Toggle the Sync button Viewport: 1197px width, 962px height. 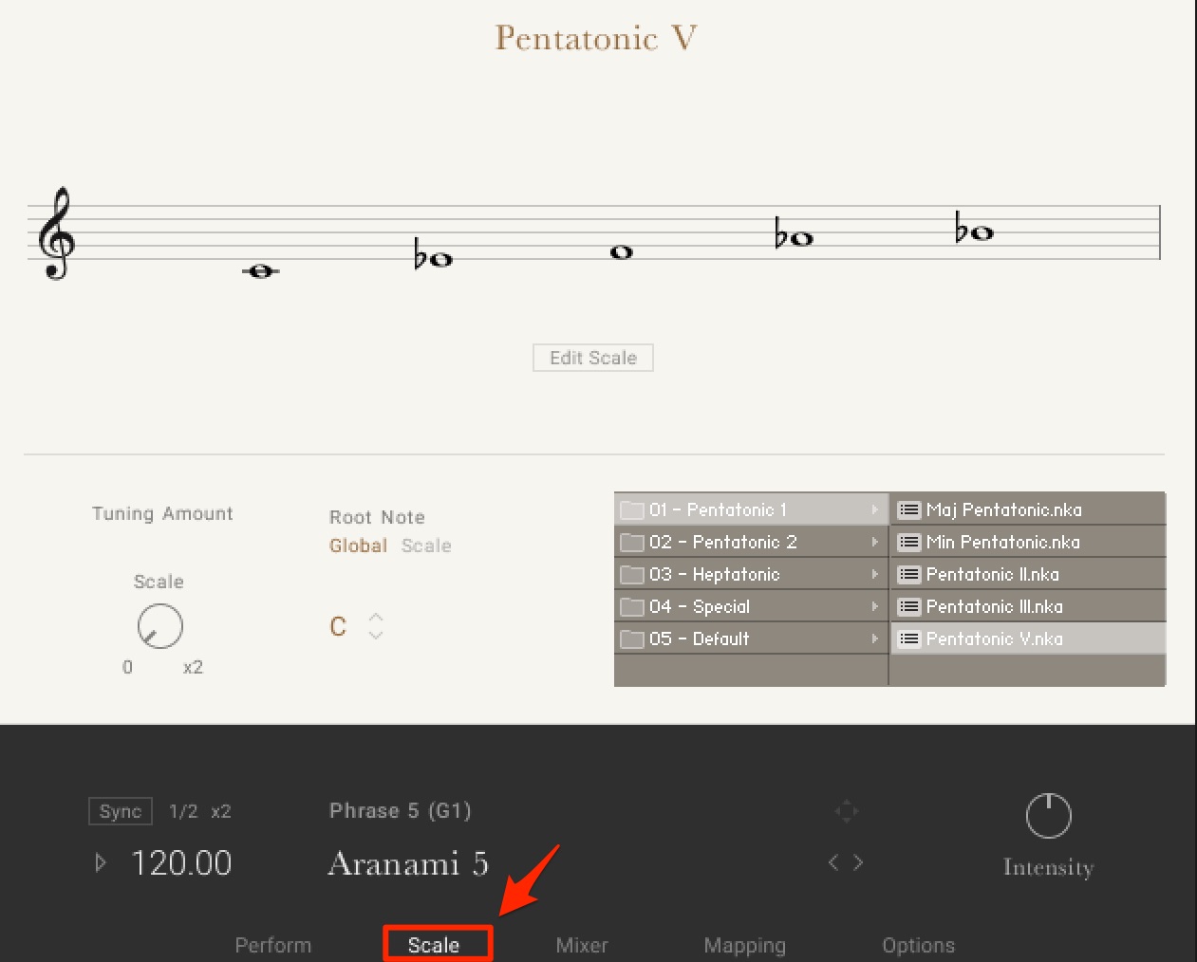121,811
